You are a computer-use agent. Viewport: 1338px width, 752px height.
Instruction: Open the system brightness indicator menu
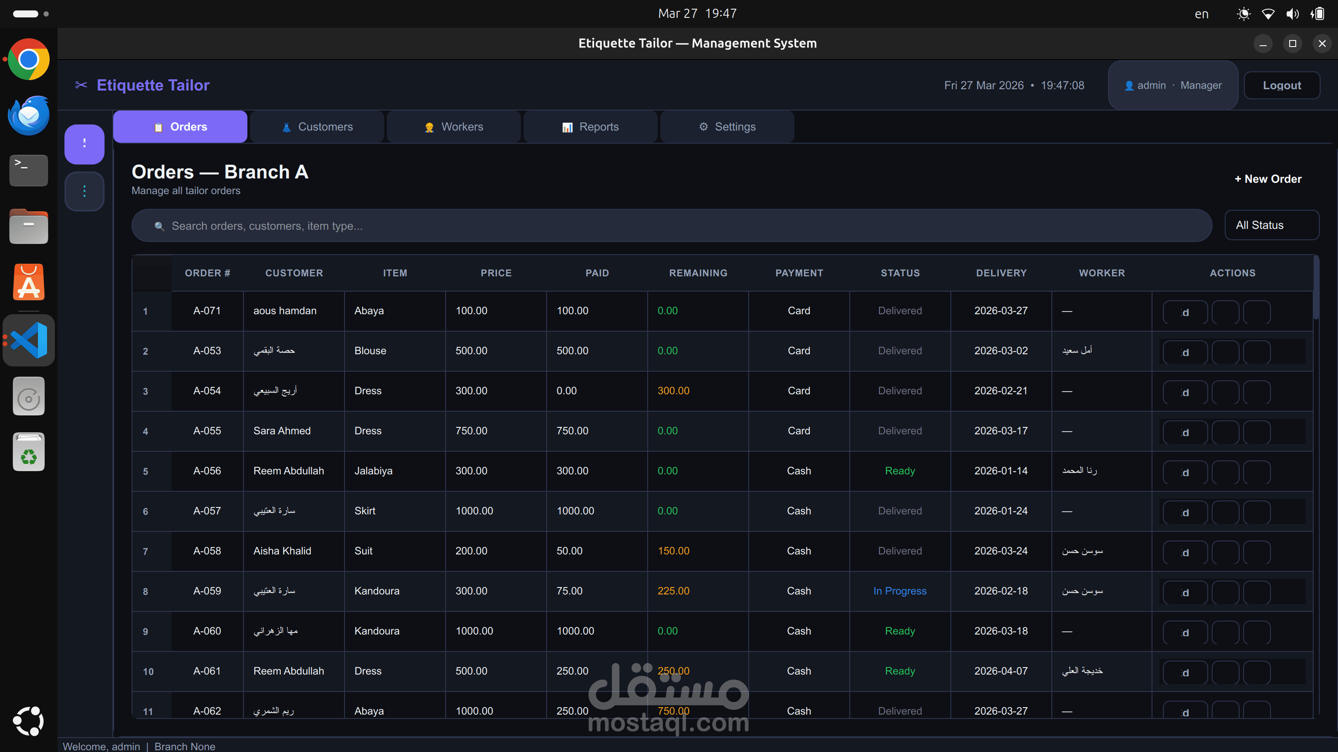coord(1243,14)
